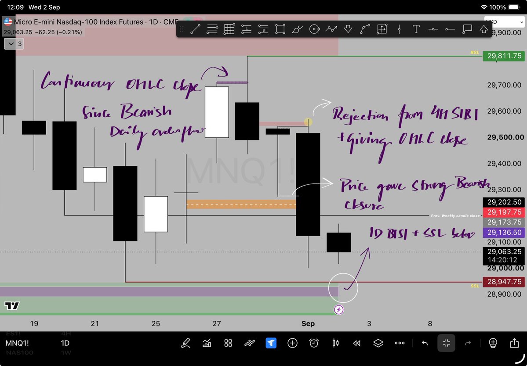Expand the collapsed indicators legend showing 3
Image resolution: width=527 pixels, height=366 pixels.
[x=14, y=43]
